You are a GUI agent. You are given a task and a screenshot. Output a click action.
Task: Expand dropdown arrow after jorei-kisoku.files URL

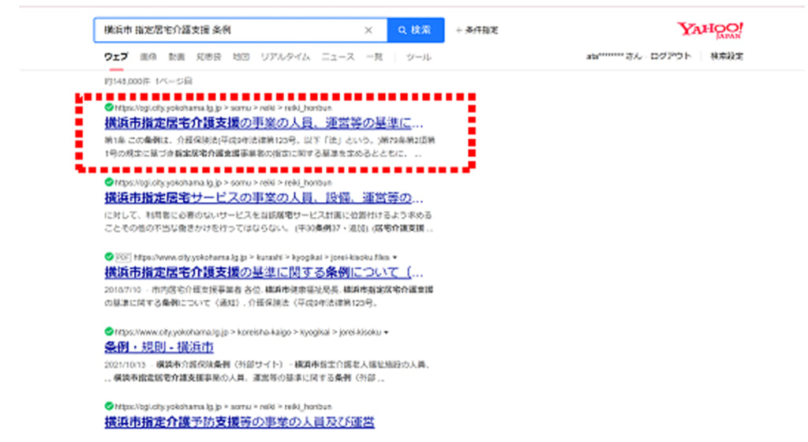[395, 257]
